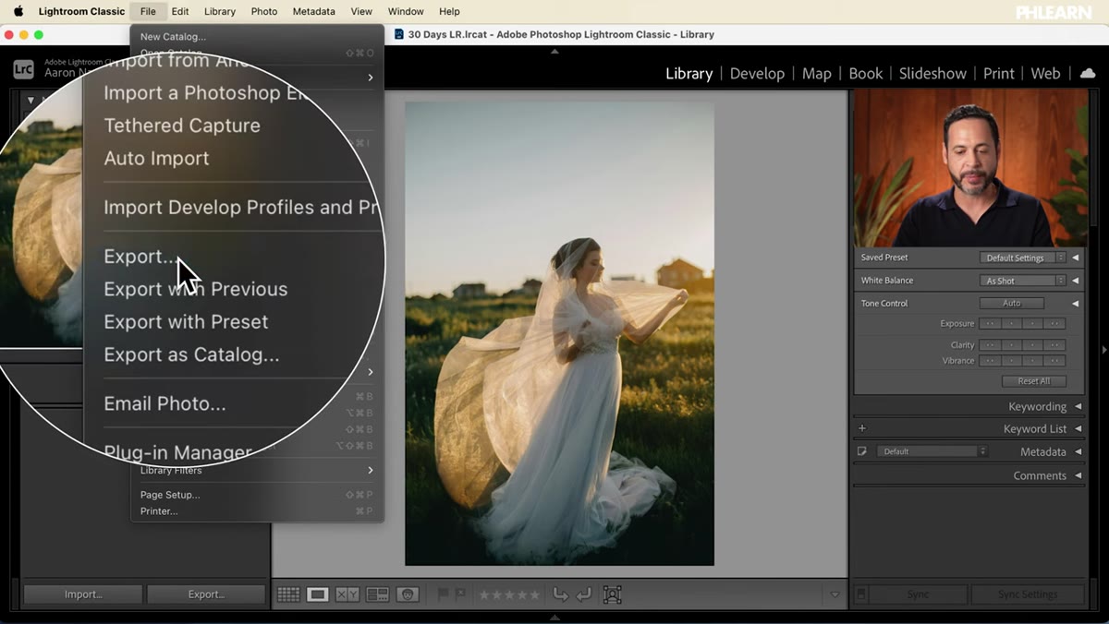Image resolution: width=1109 pixels, height=624 pixels.
Task: Choose Printer... menu item
Action: (x=257, y=511)
